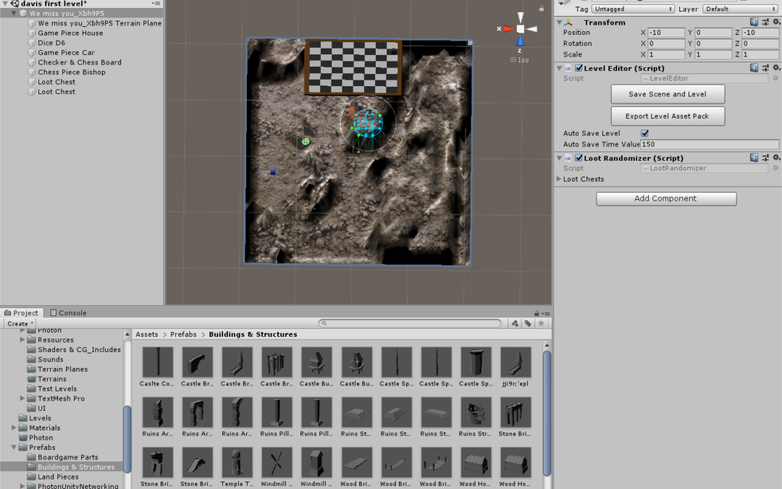Image resolution: width=782 pixels, height=489 pixels.
Task: Click the red X axis cone on scene gizmo
Action: [x=508, y=29]
